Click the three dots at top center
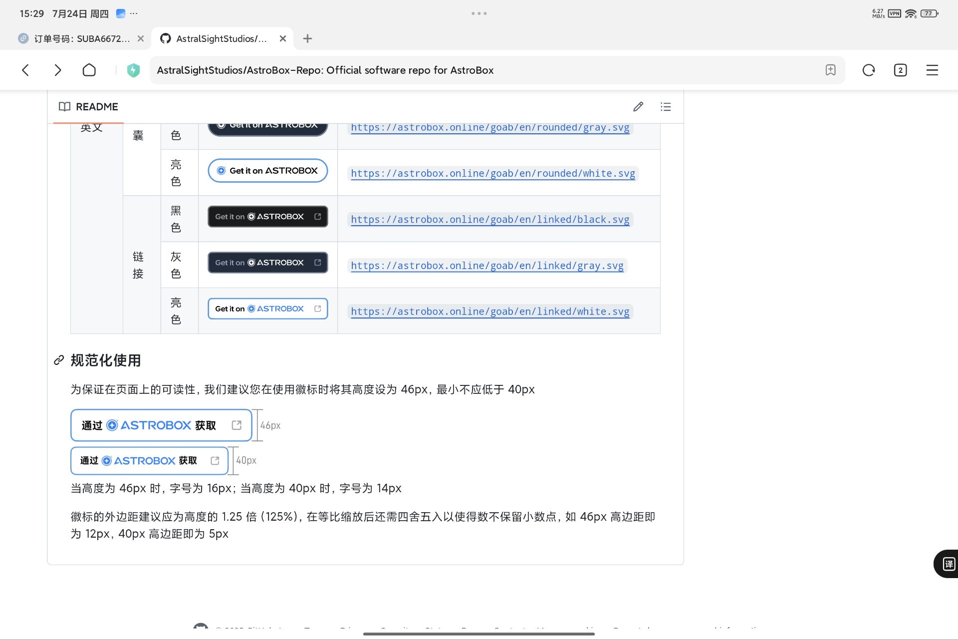This screenshot has width=958, height=640. [x=479, y=13]
